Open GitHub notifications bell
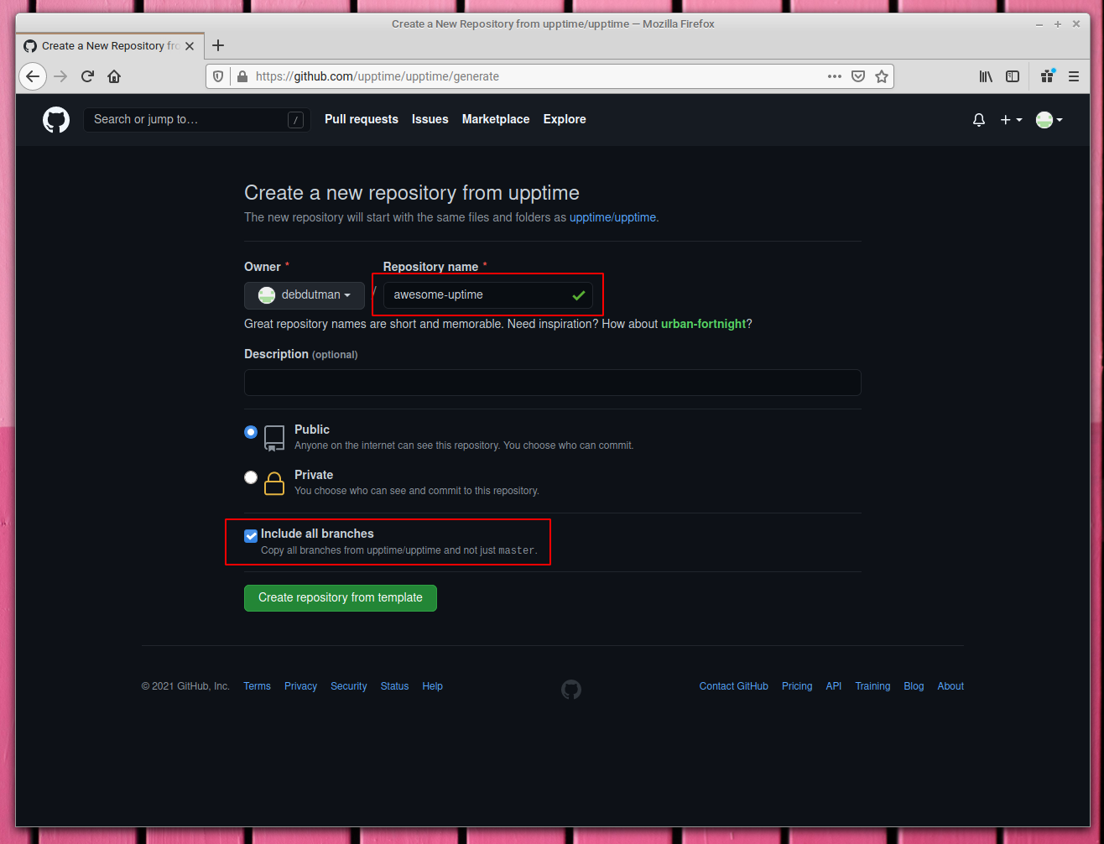 (978, 119)
